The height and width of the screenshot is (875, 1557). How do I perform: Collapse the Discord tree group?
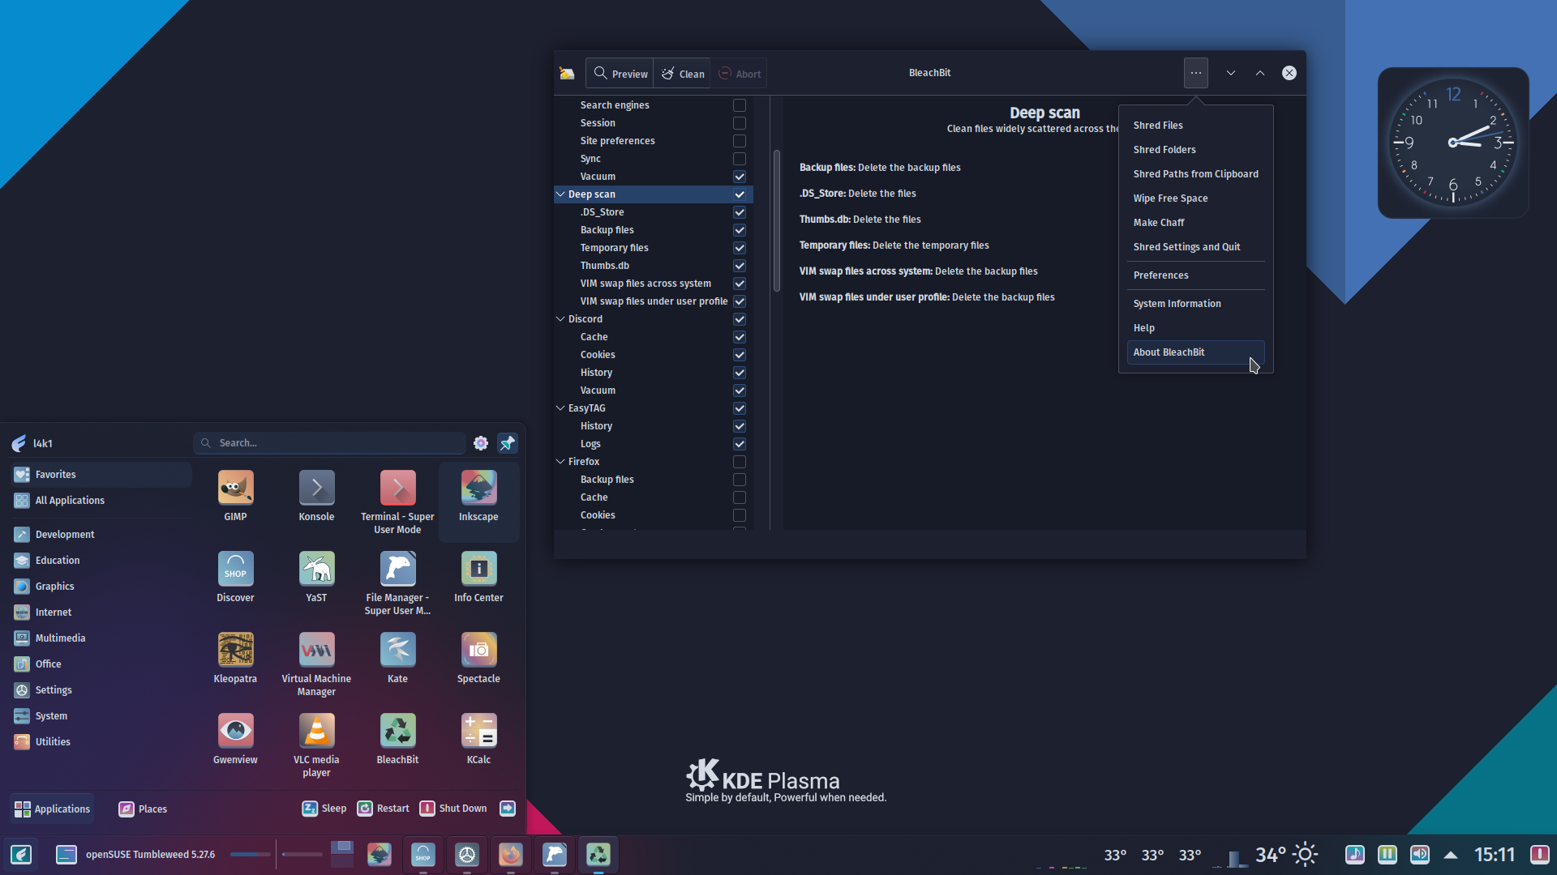(x=560, y=319)
